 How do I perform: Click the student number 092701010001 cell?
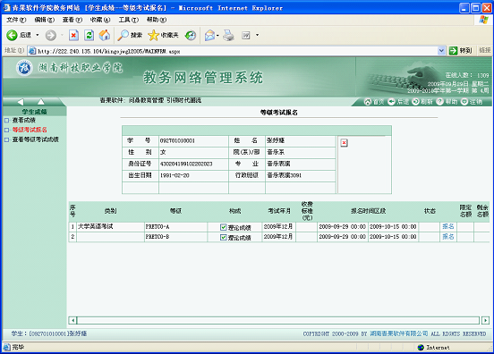click(193, 140)
